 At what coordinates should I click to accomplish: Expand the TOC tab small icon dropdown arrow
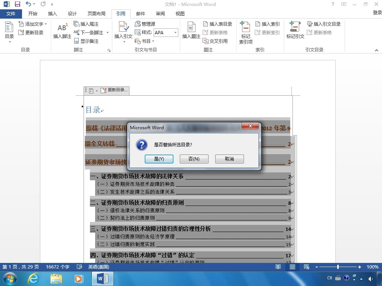click(97, 91)
